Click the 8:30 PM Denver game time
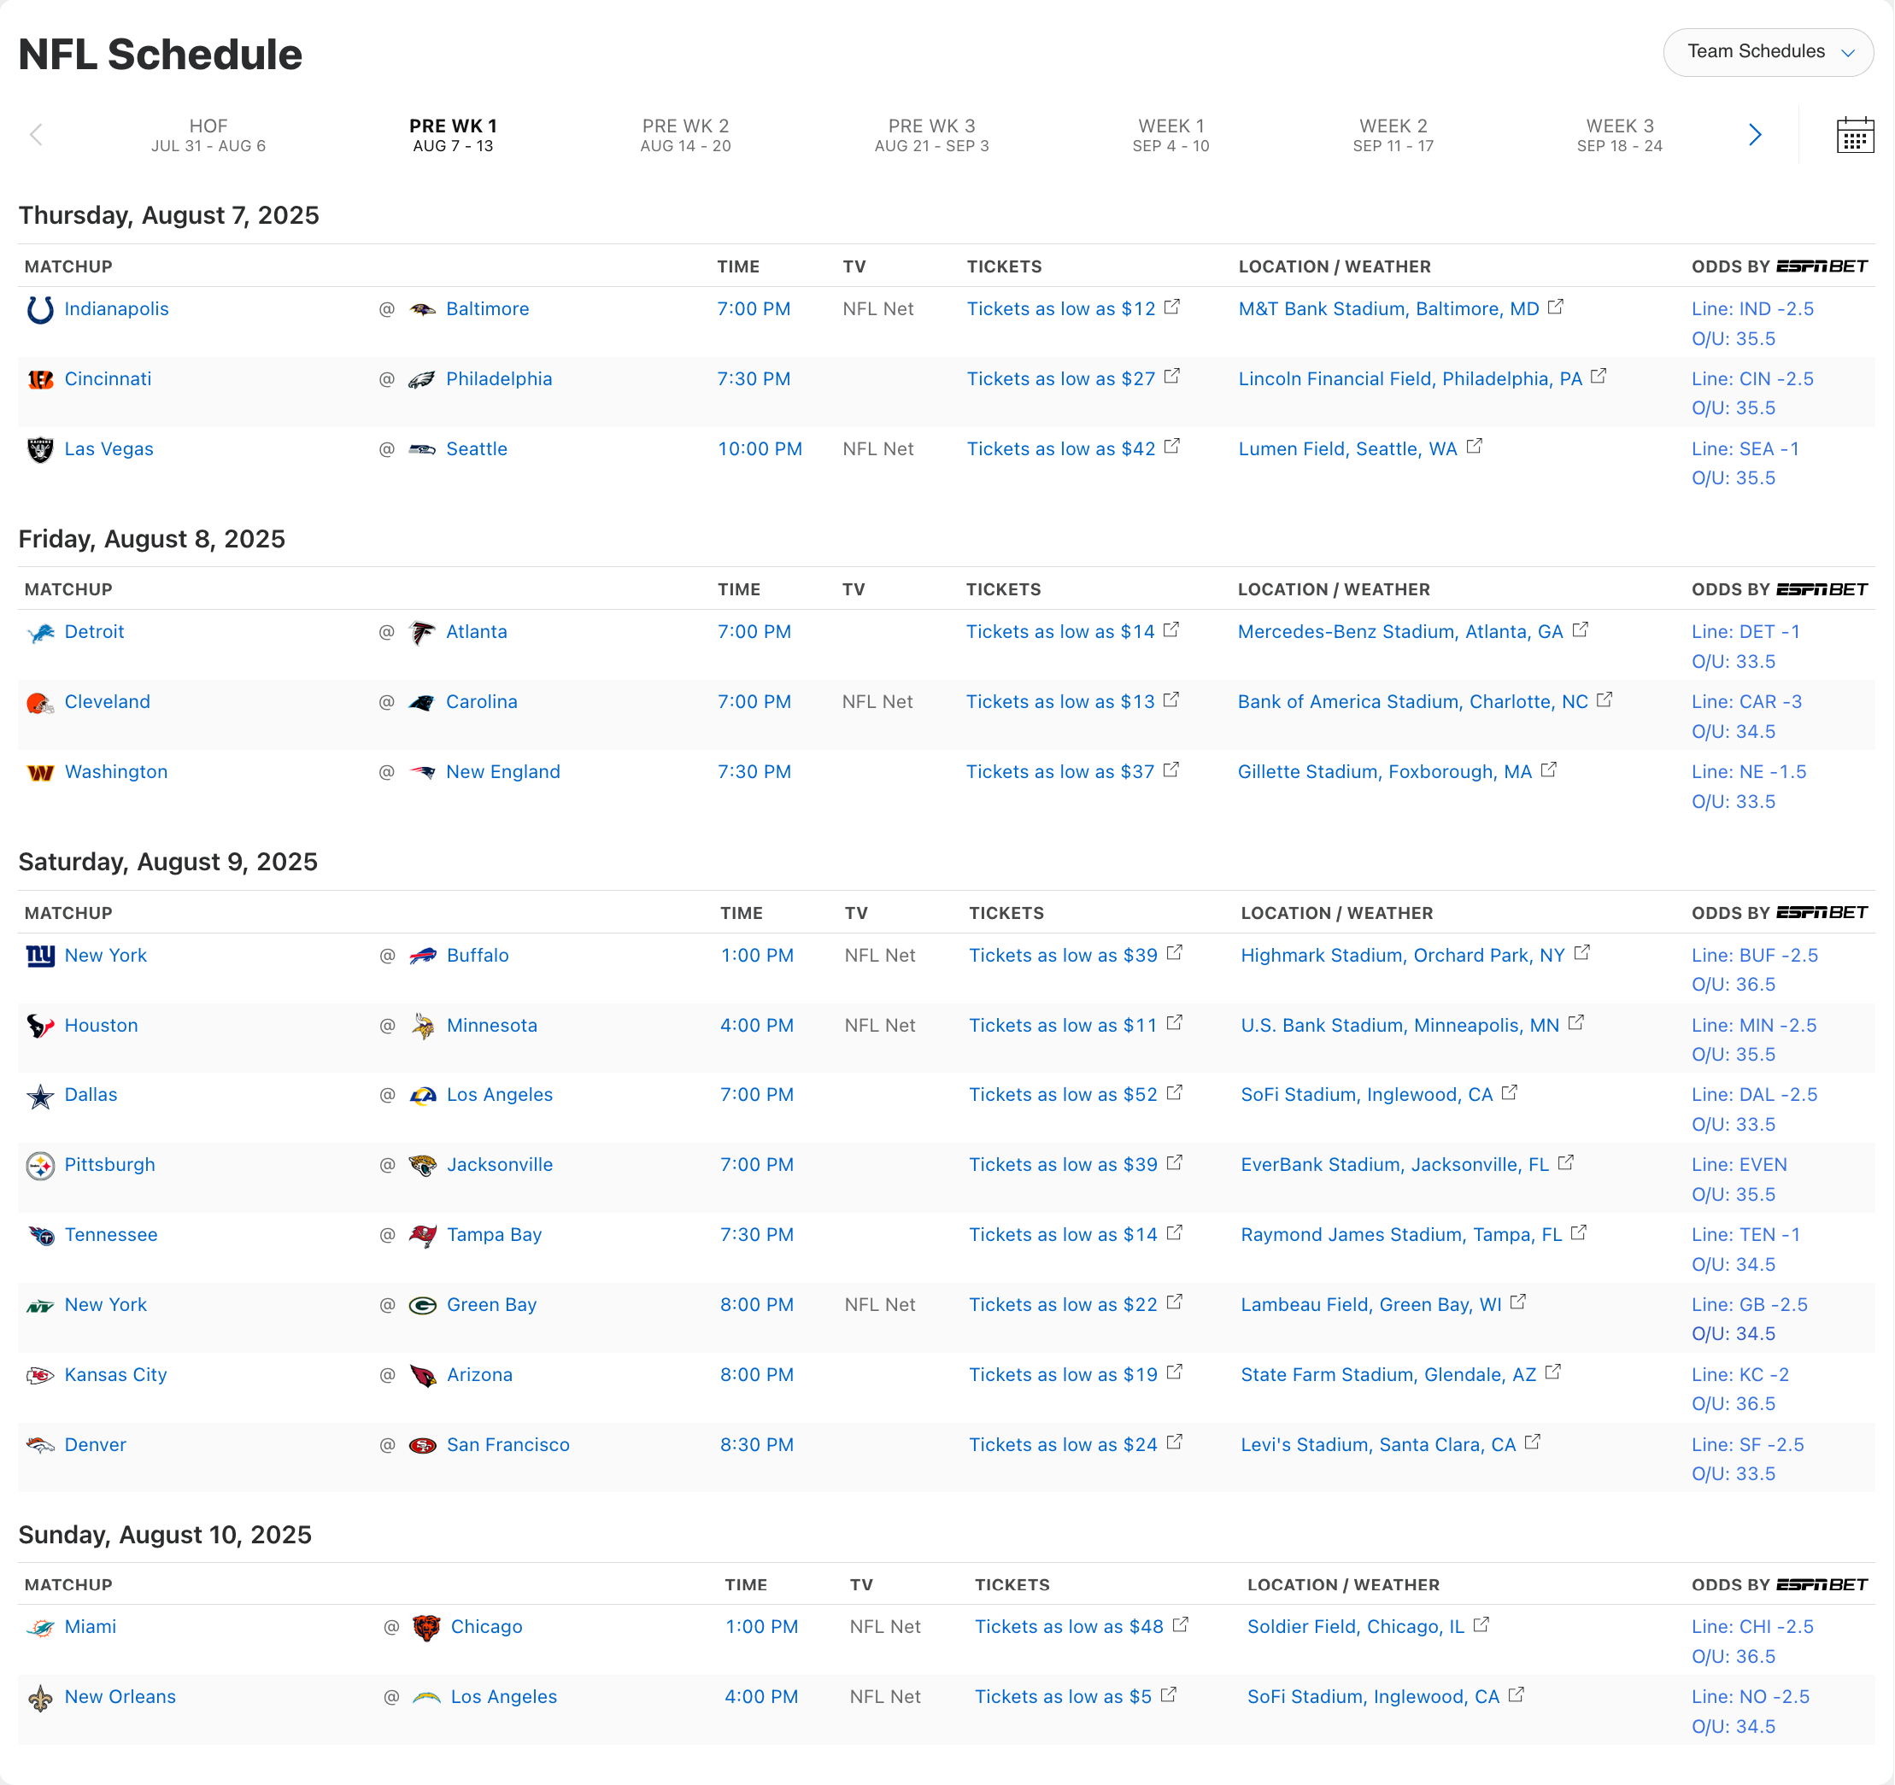 (757, 1446)
